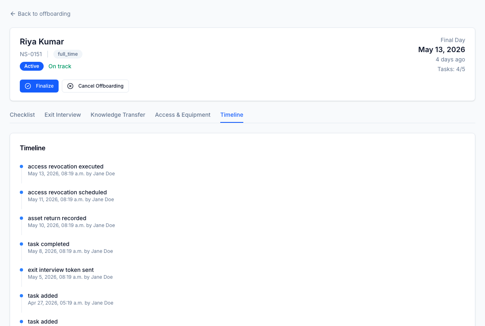Screen dimensions: 485x326
Task: Click the May 5, 2026 timestamp line
Action: point(70,277)
